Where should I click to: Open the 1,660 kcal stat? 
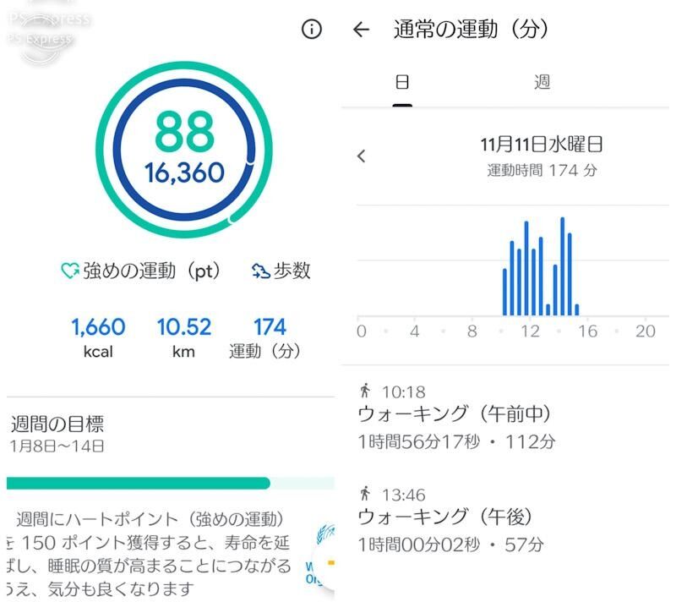(x=98, y=338)
